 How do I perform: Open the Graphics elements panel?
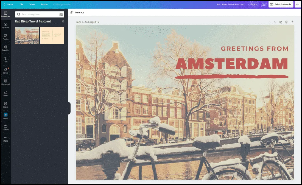(5, 48)
